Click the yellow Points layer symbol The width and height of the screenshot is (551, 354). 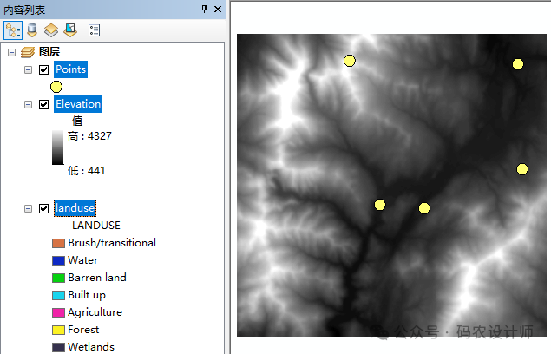pos(56,86)
